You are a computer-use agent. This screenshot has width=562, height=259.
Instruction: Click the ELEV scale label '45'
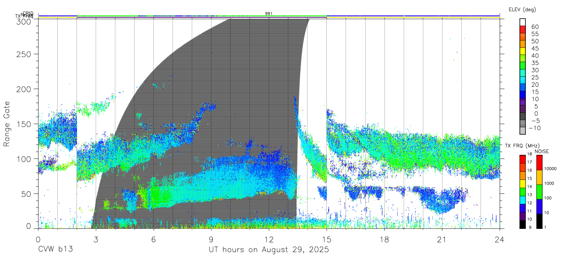point(535,48)
